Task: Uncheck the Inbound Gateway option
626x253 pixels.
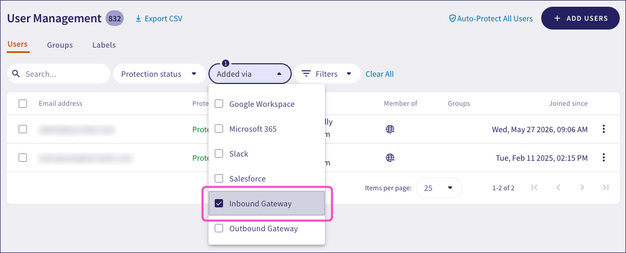Action: pyautogui.click(x=219, y=203)
